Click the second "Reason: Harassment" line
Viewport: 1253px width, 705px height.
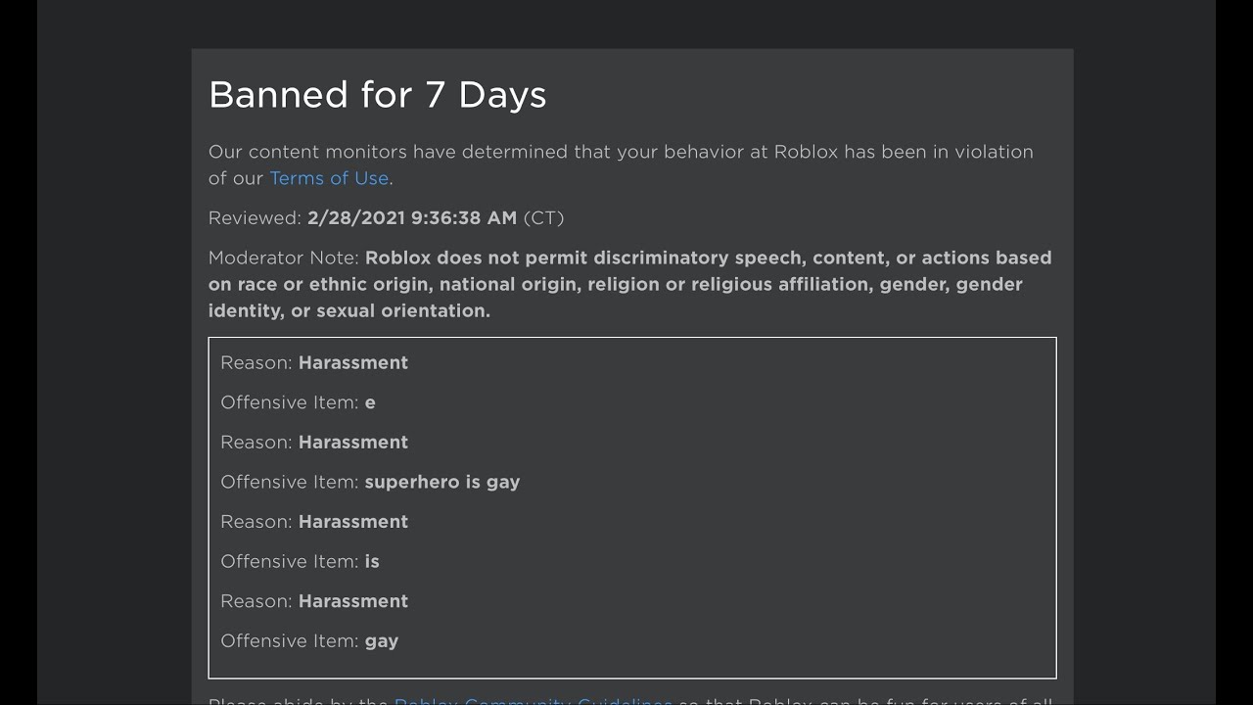click(x=314, y=443)
